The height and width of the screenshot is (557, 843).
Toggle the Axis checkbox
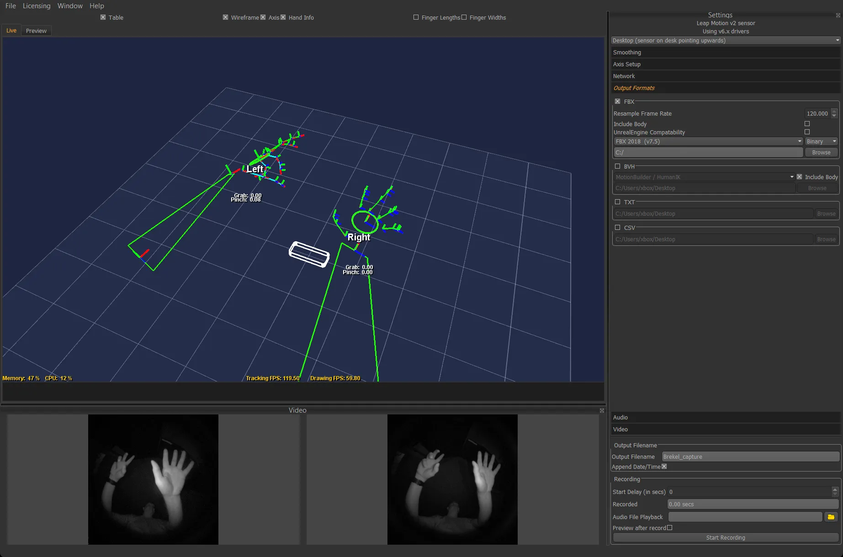[263, 17]
